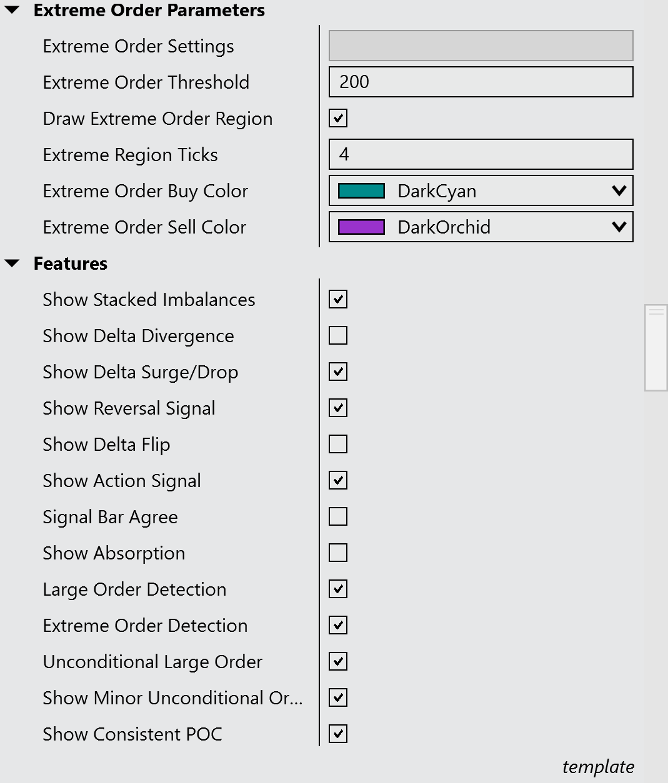Disable Show Stacked Imbalances checkbox
668x783 pixels.
point(338,299)
